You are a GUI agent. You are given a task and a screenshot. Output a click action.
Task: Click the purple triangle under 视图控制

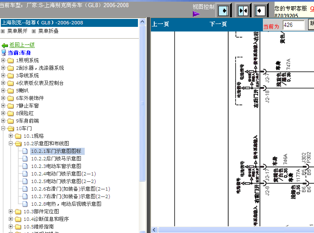tap(196, 14)
